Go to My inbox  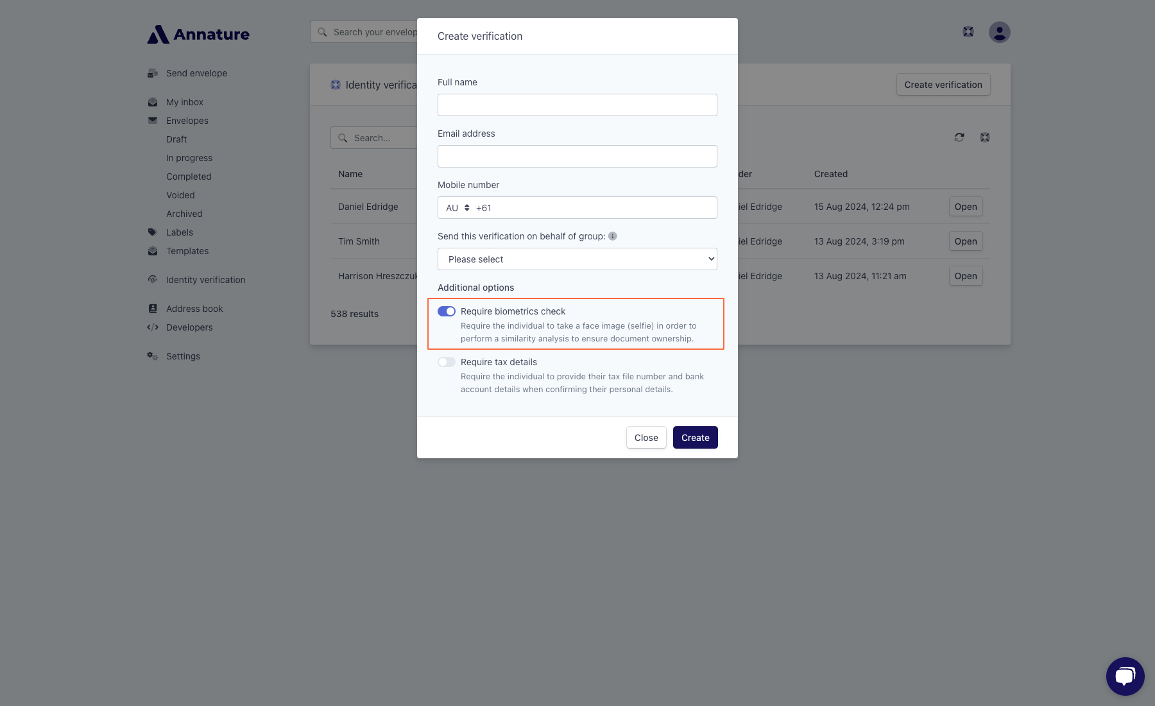[184, 102]
